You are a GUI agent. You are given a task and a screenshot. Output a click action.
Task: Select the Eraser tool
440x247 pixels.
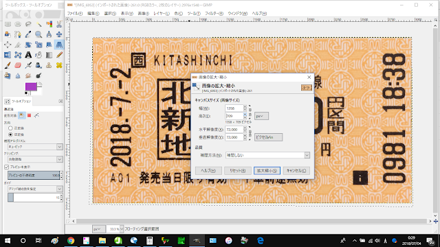18,65
